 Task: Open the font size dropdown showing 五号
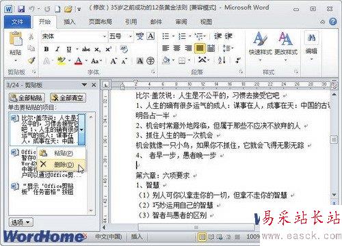(x=130, y=36)
